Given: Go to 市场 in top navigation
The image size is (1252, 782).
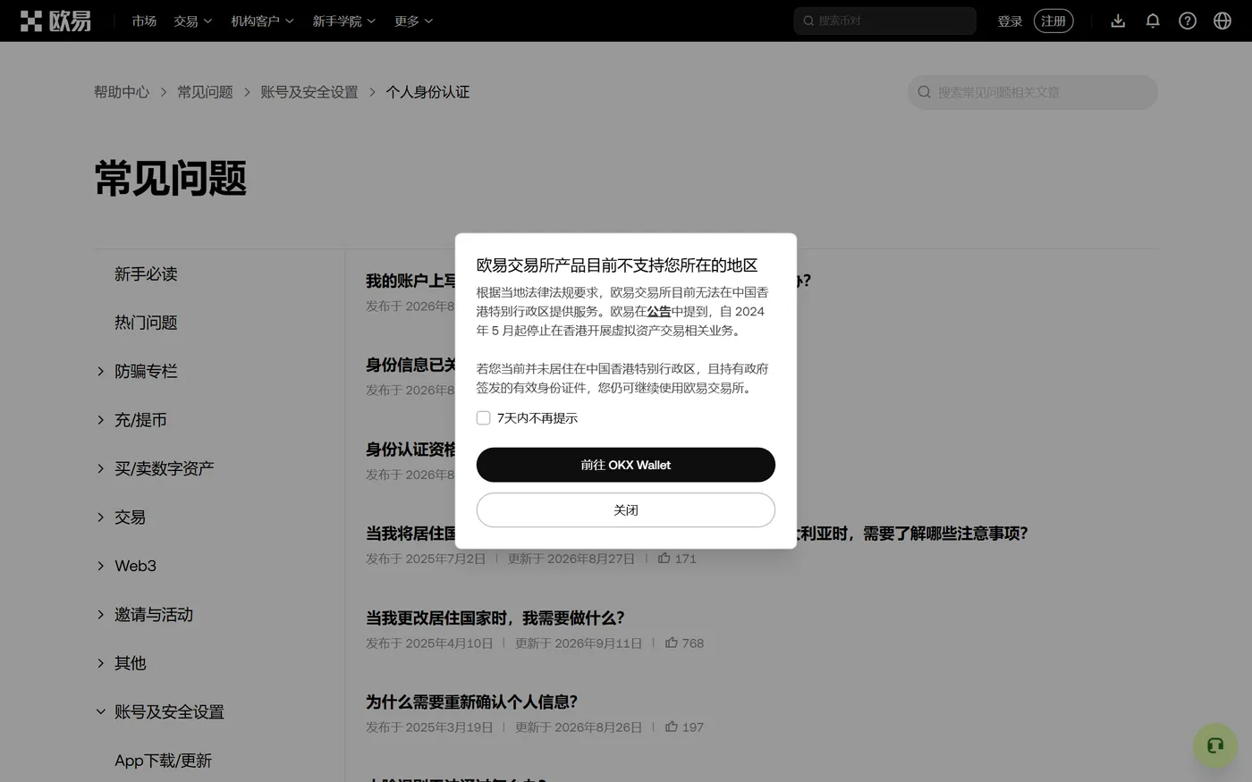Looking at the screenshot, I should (x=144, y=21).
